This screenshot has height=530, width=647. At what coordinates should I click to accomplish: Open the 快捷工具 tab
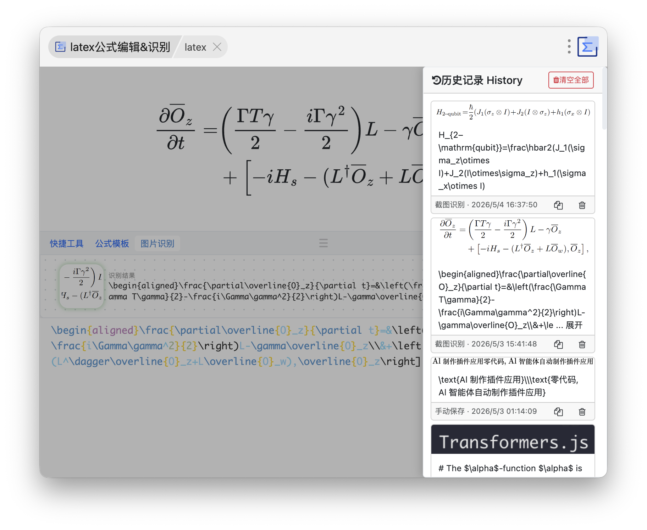[x=66, y=243]
